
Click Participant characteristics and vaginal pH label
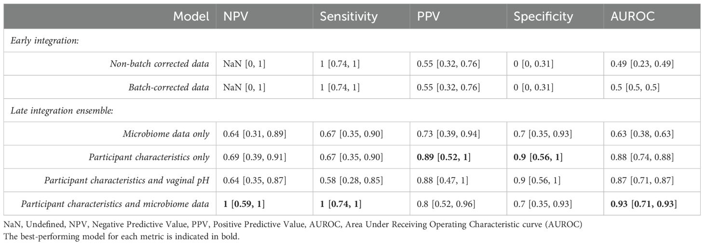coord(126,180)
